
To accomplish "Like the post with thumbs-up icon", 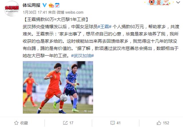I will 159,123.
